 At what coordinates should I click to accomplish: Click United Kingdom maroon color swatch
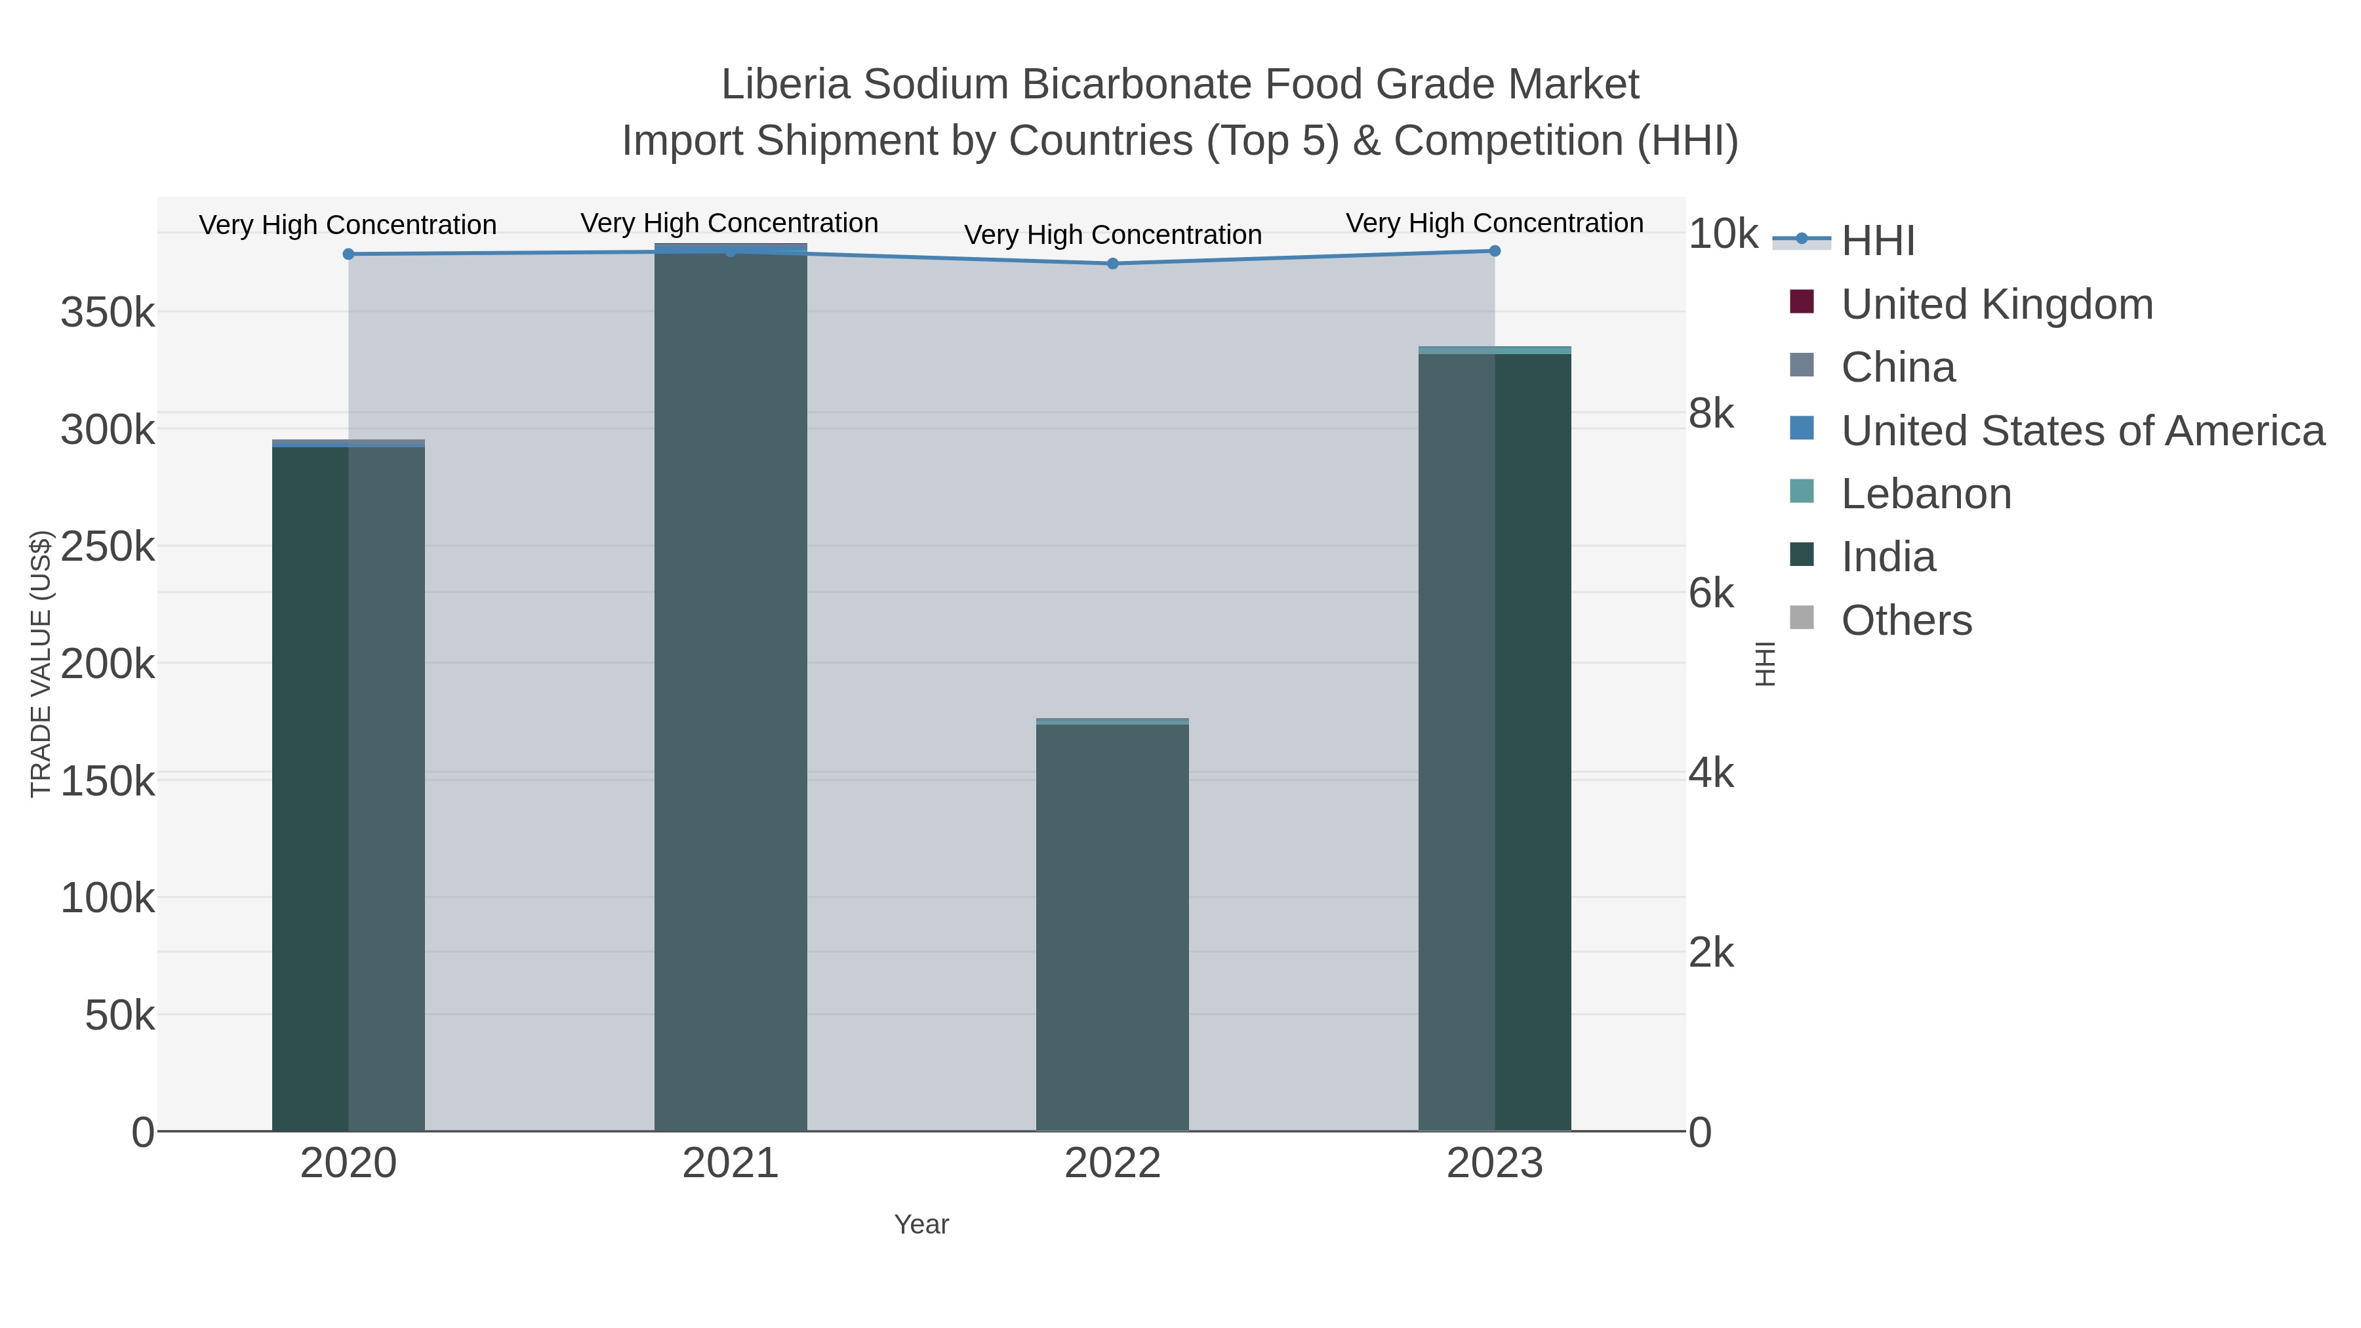[x=1802, y=302]
